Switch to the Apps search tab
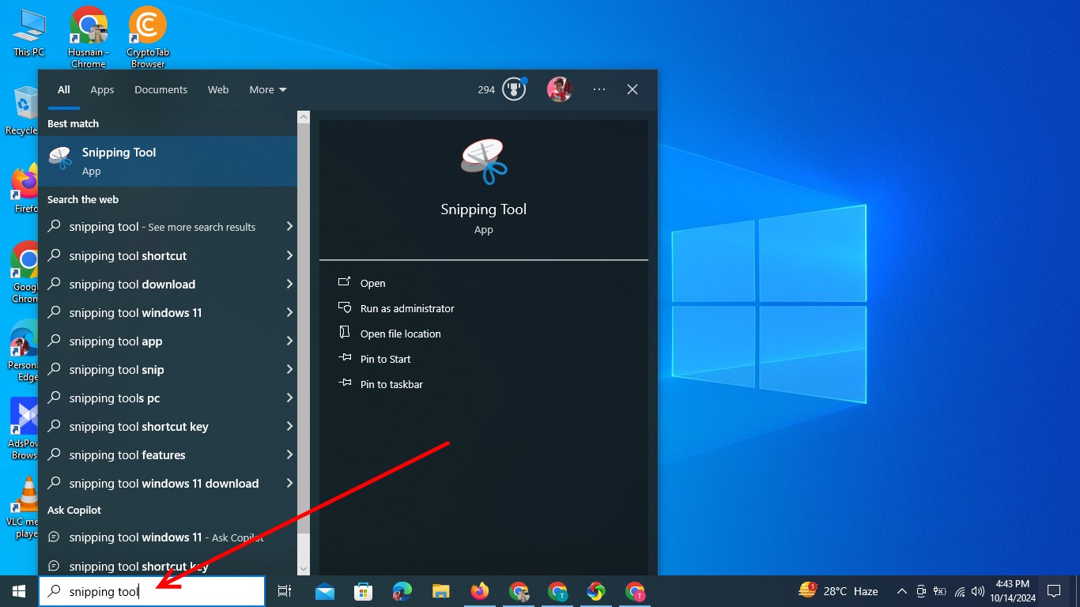Screen dimensions: 1080x607 [x=102, y=89]
